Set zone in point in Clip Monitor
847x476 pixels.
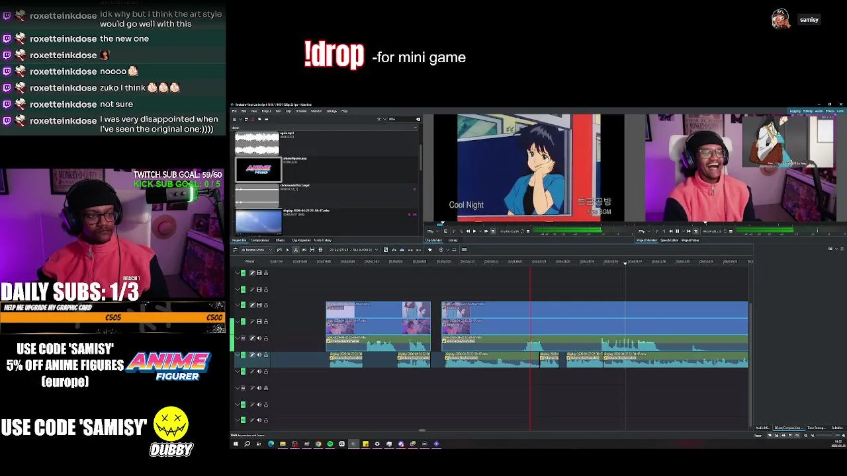pyautogui.click(x=454, y=231)
